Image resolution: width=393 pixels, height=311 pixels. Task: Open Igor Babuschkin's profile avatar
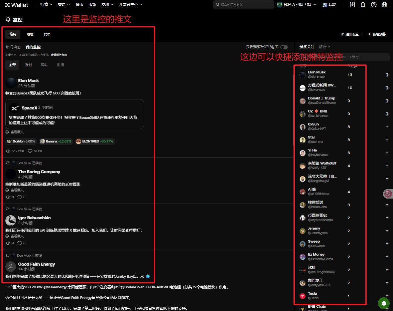tap(11, 221)
